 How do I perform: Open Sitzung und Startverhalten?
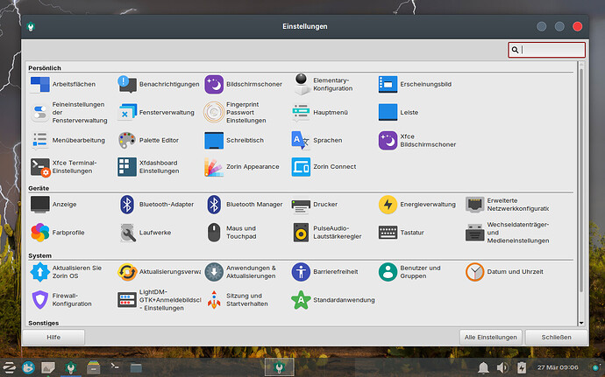(x=237, y=300)
